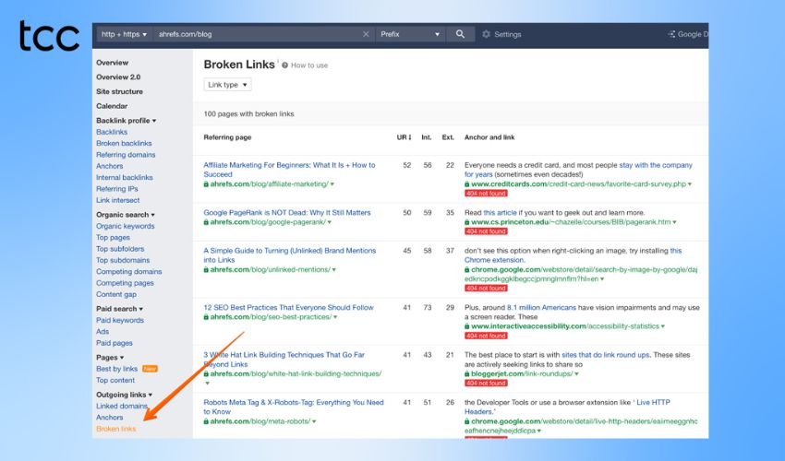
Task: Open Top subdomains report
Action: tap(123, 260)
